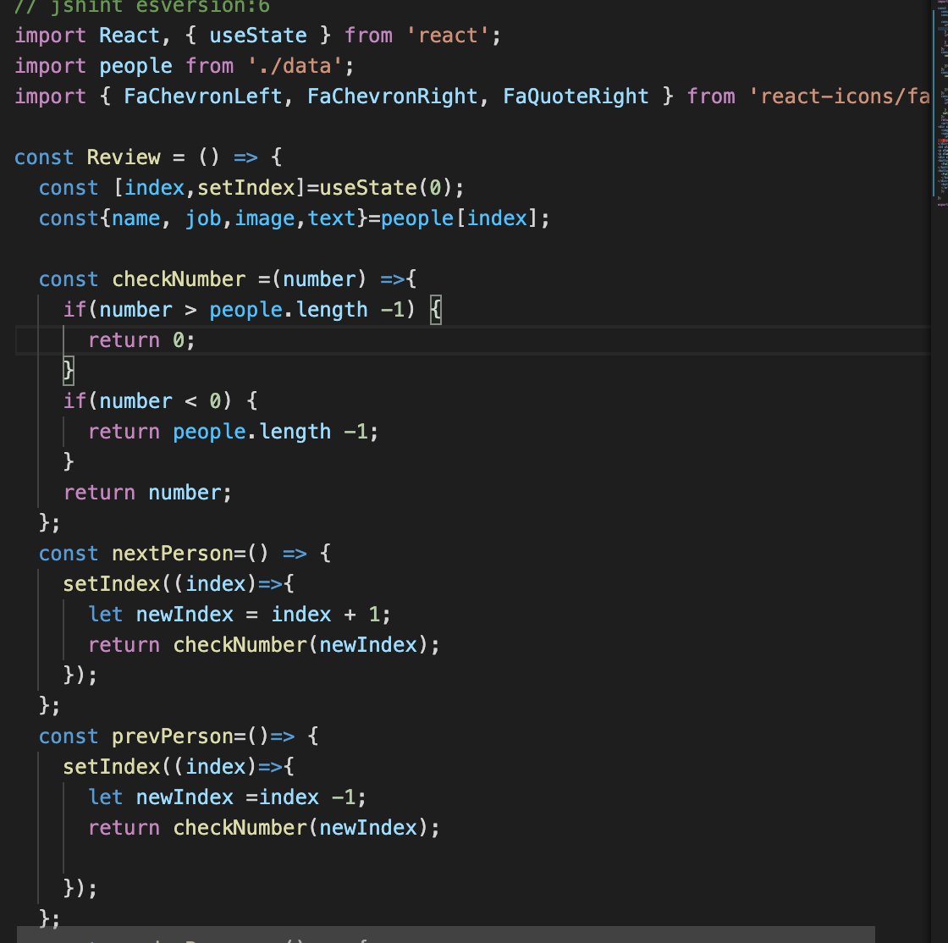Click 'job' in the destructured properties
The width and height of the screenshot is (948, 943).
(203, 218)
